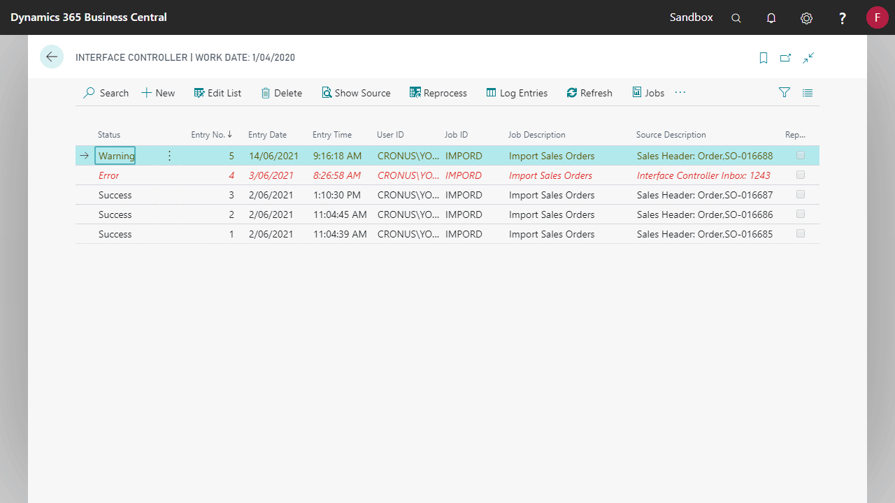Navigate back with the back arrow button
The height and width of the screenshot is (503, 895).
click(x=52, y=57)
